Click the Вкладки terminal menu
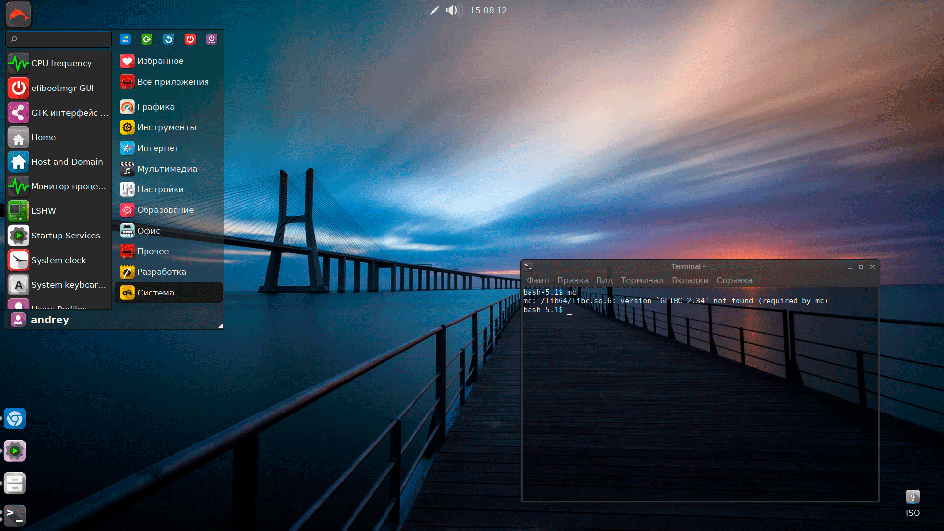Viewport: 944px width, 531px height. [x=690, y=280]
